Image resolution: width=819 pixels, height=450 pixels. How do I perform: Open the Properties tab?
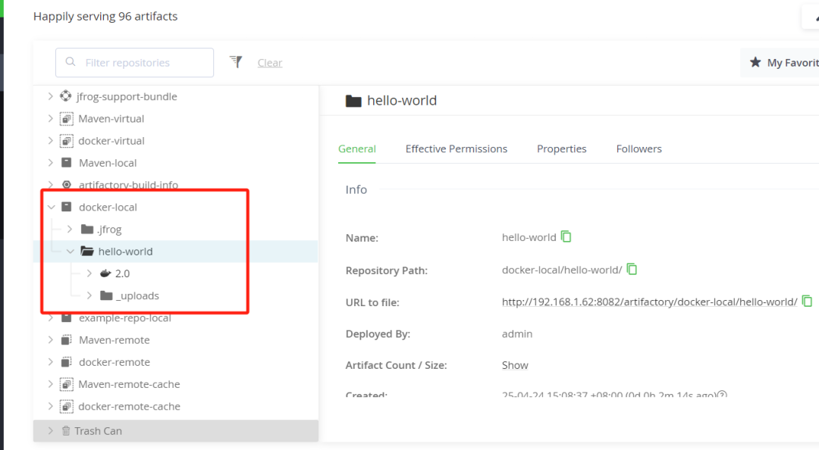(561, 148)
